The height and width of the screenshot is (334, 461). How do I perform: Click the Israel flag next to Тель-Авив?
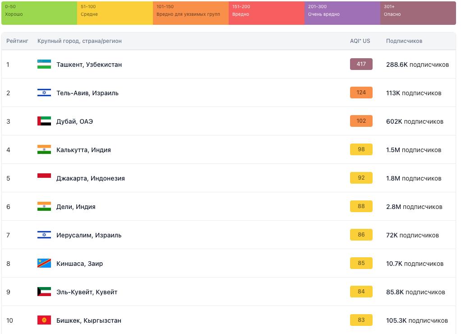(x=44, y=93)
